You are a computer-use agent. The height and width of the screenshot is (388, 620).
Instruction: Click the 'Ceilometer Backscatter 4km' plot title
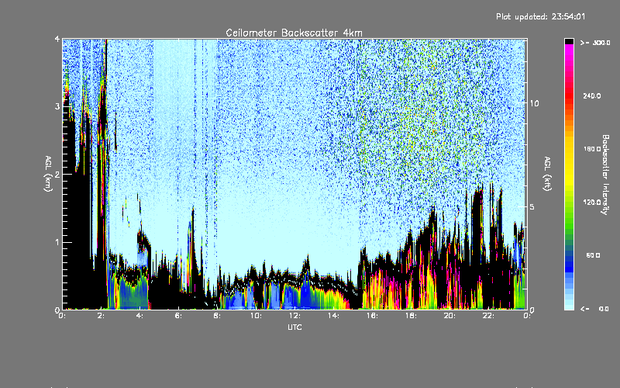coord(294,33)
